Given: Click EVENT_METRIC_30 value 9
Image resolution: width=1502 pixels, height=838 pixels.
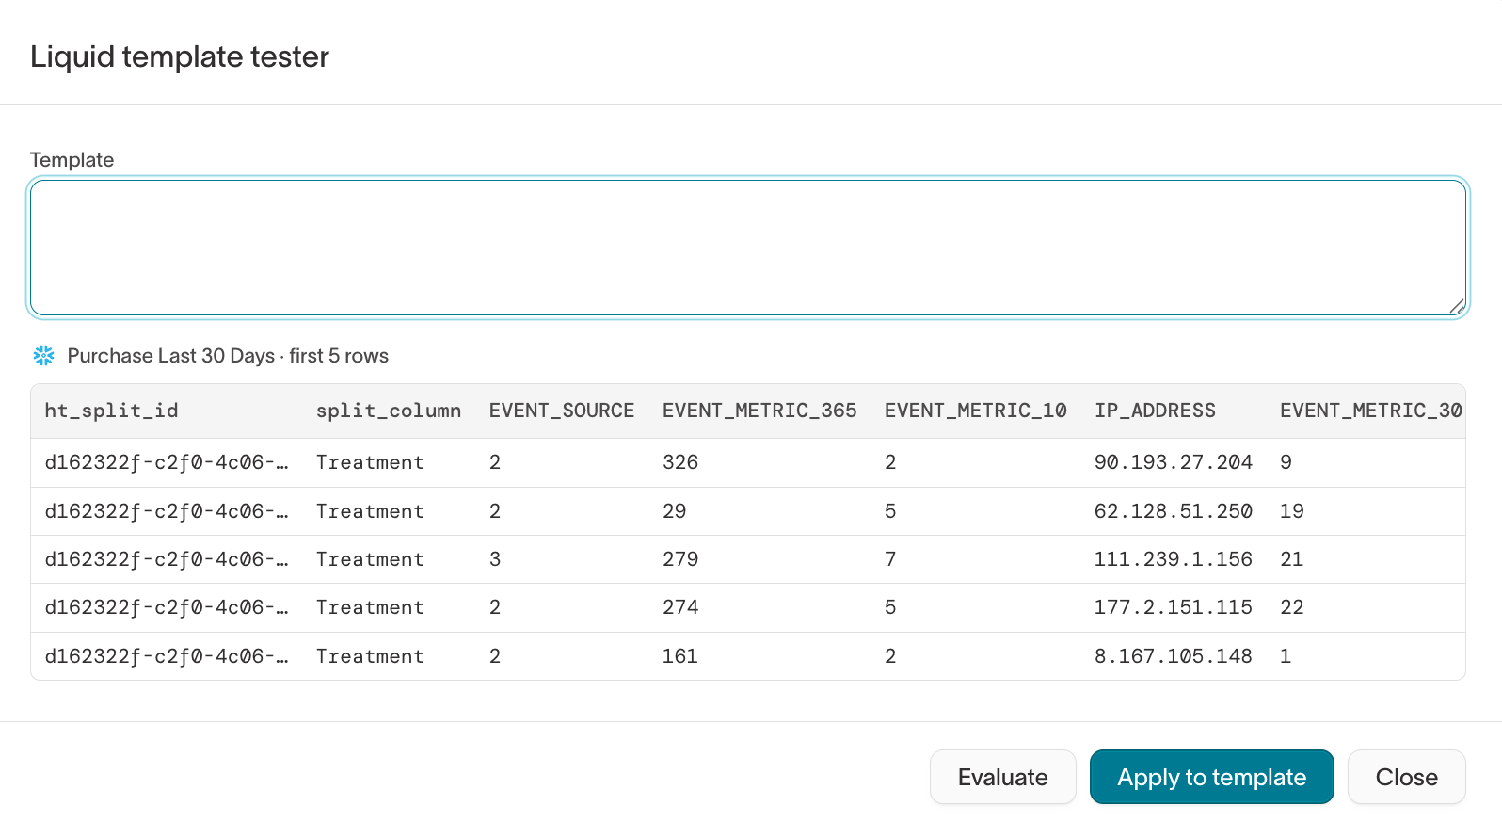Looking at the screenshot, I should [x=1286, y=462].
